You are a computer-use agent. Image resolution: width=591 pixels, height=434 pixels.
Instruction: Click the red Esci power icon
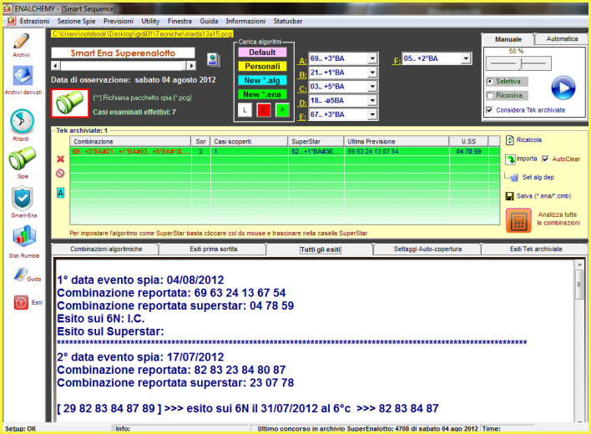[x=21, y=302]
